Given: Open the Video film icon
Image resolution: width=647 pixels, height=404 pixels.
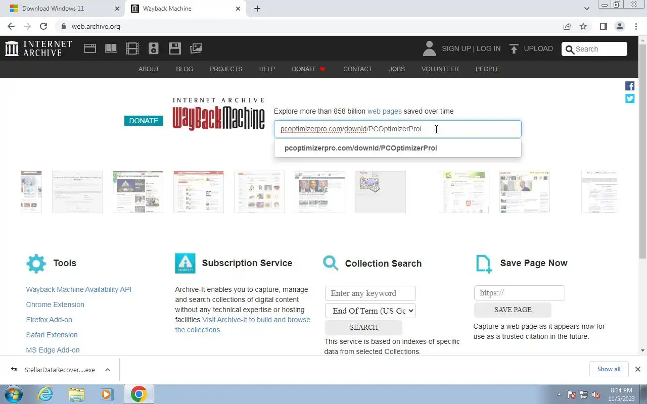Looking at the screenshot, I should pos(132,48).
